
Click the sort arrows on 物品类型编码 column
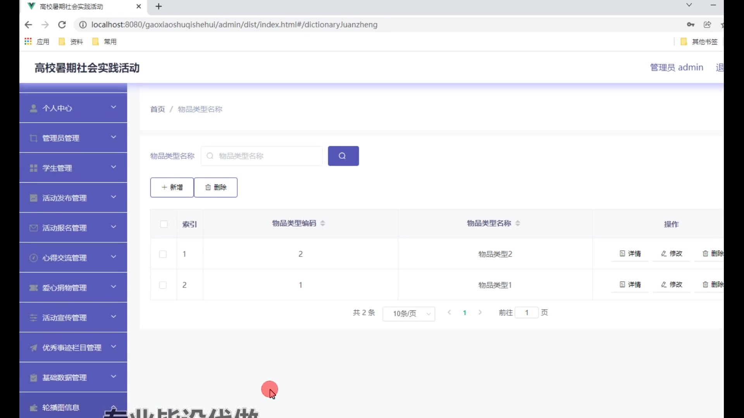pyautogui.click(x=322, y=223)
